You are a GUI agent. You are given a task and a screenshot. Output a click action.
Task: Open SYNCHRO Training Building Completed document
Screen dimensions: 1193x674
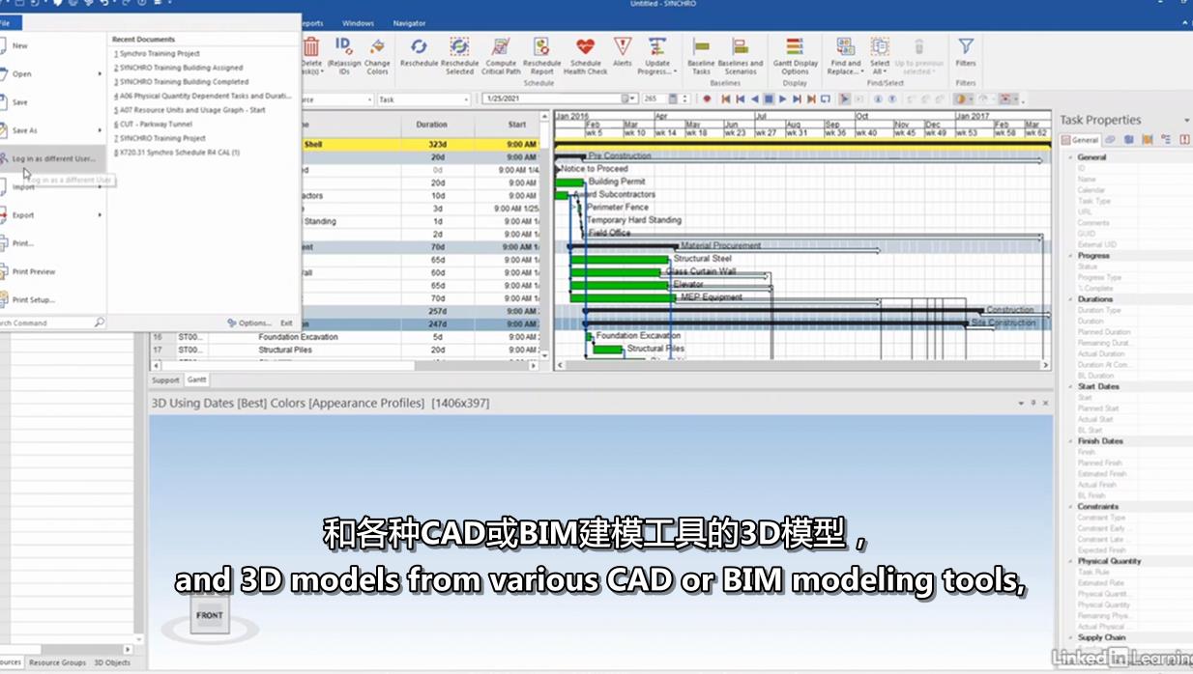click(x=181, y=82)
